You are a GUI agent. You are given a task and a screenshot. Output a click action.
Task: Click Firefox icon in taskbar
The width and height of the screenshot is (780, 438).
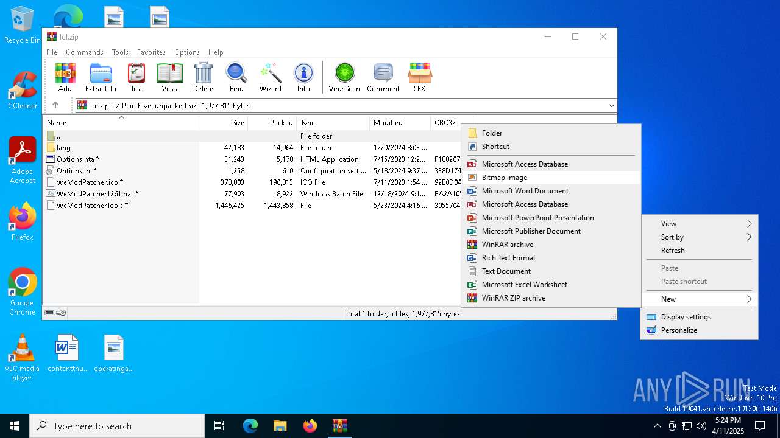310,426
